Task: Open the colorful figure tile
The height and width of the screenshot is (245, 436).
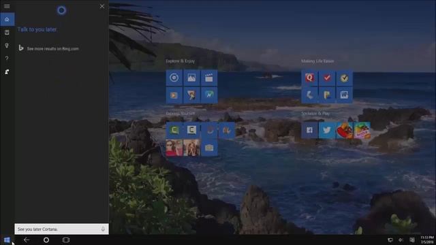Action: (x=191, y=95)
